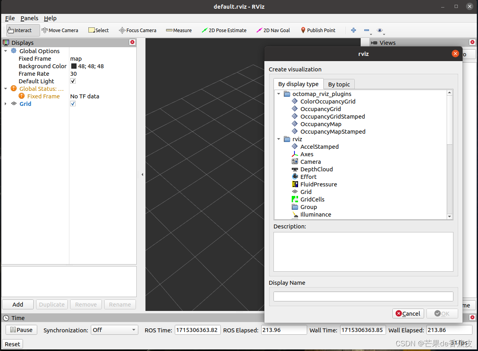Screen dimensions: 478x351
Task: Select the Publish Point tool
Action: 317,30
